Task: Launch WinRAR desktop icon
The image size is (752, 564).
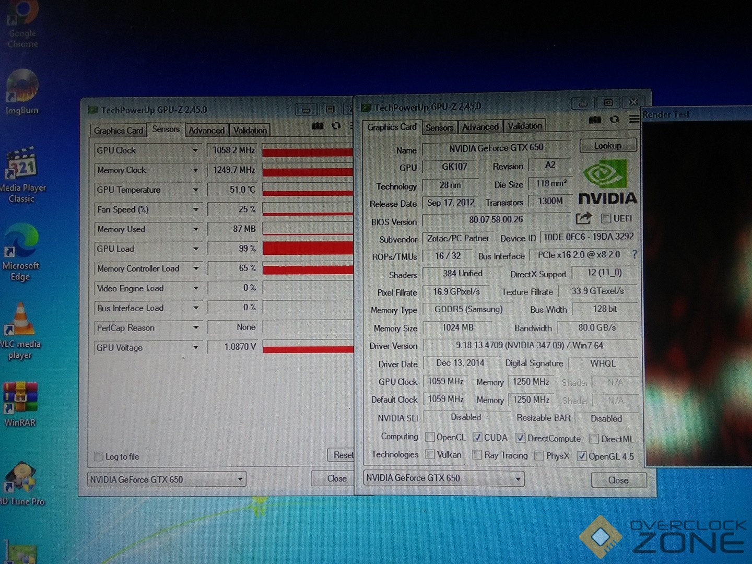Action: (20, 404)
